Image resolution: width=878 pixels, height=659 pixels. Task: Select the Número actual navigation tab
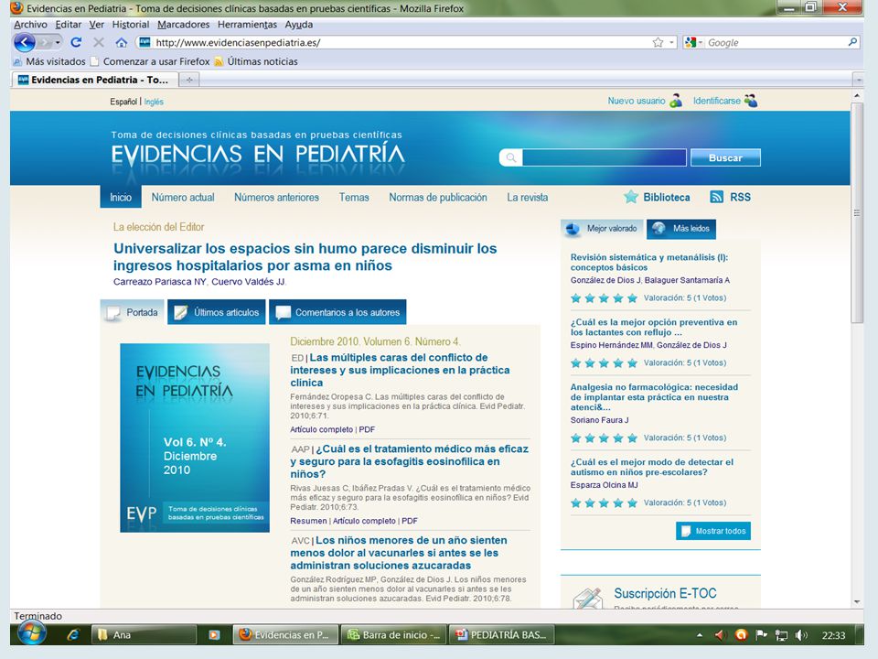(x=183, y=198)
